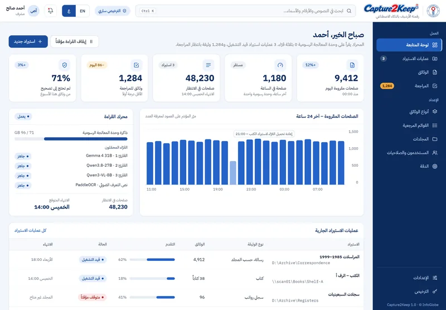The height and width of the screenshot is (310, 446).
Task: Click the check icon on 1,284 card
Action: [137, 65]
